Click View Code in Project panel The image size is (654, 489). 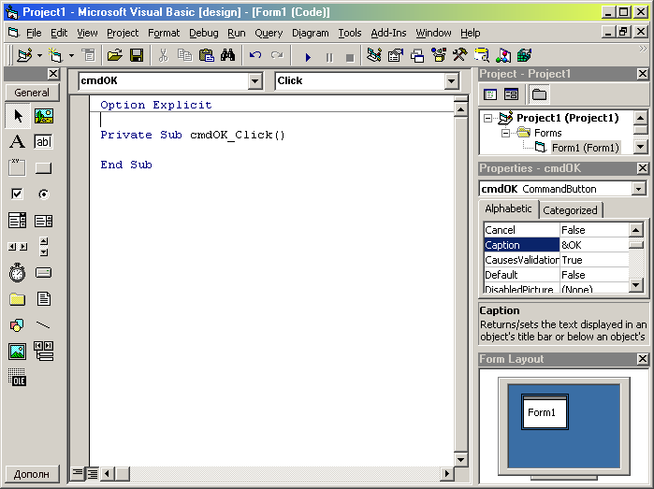tap(490, 94)
